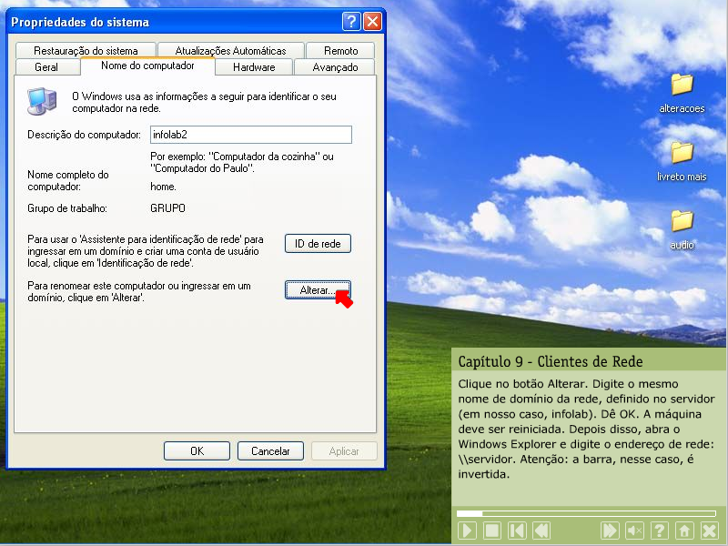Select the Atualizações Automáticas tab
This screenshot has width=728, height=546.
(230, 51)
